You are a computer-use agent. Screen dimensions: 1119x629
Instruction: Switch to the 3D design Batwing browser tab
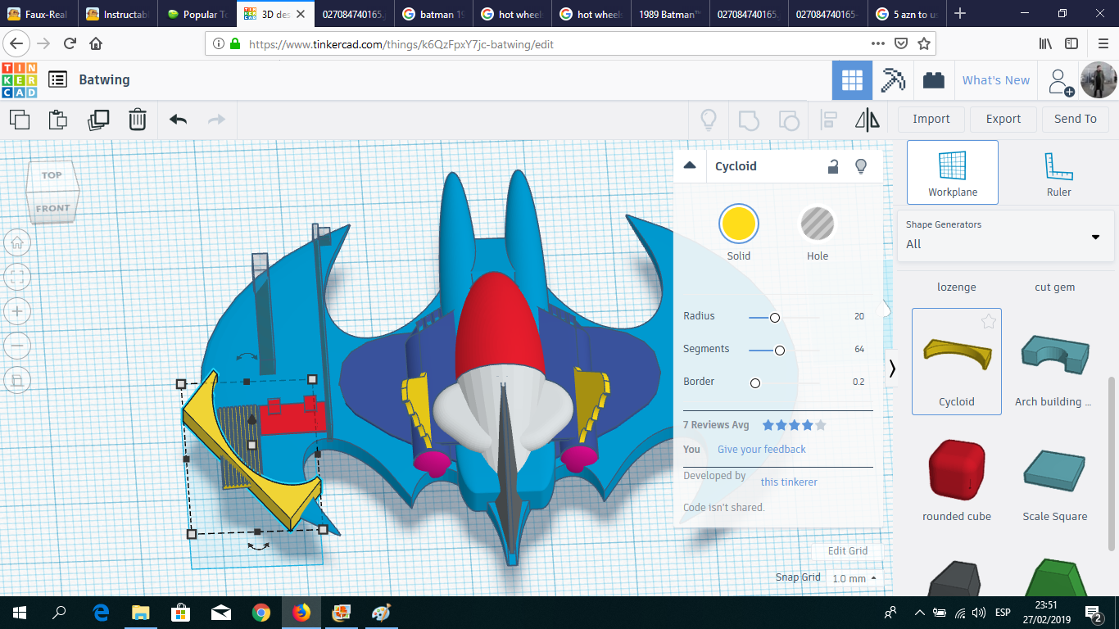(x=270, y=13)
